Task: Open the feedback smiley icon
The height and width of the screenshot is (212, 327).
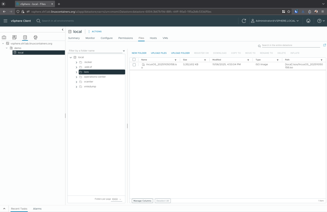Action: point(308,21)
